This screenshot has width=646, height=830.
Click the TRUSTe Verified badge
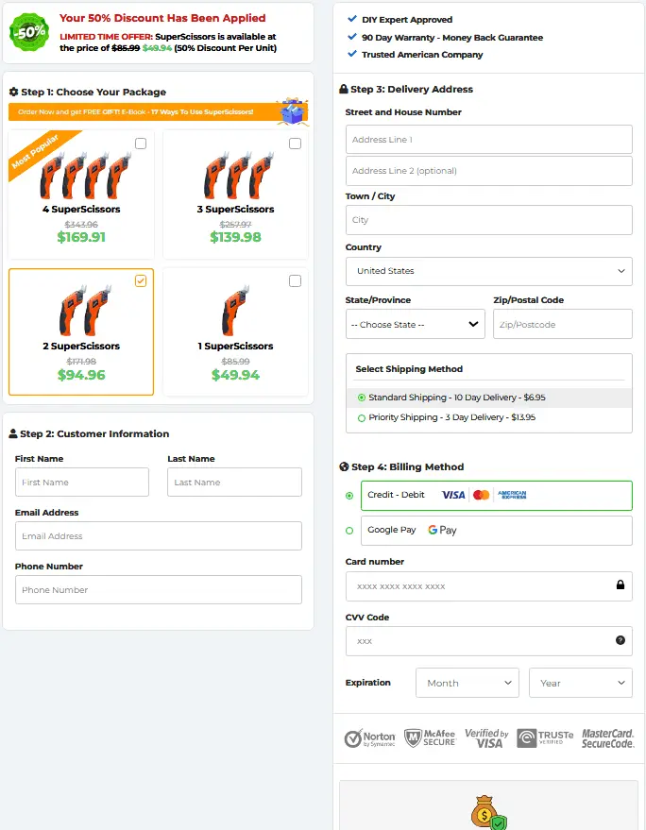(x=545, y=737)
